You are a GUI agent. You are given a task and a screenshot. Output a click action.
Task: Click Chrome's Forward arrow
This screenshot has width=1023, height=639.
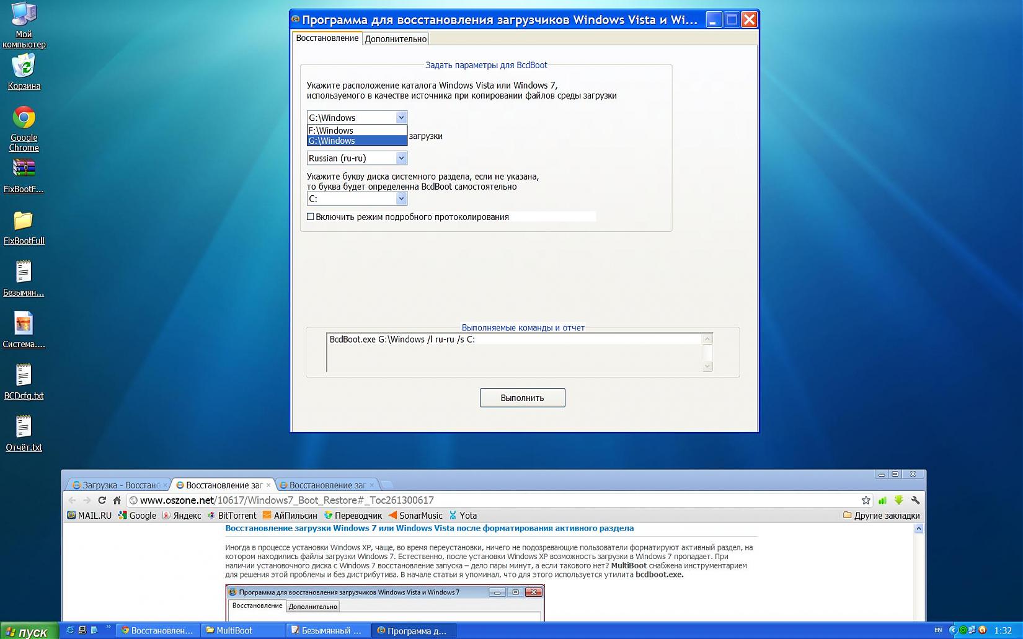pyautogui.click(x=87, y=500)
